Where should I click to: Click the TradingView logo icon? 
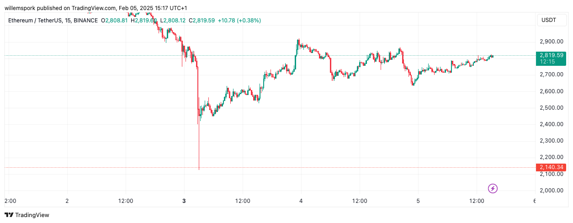click(x=9, y=215)
